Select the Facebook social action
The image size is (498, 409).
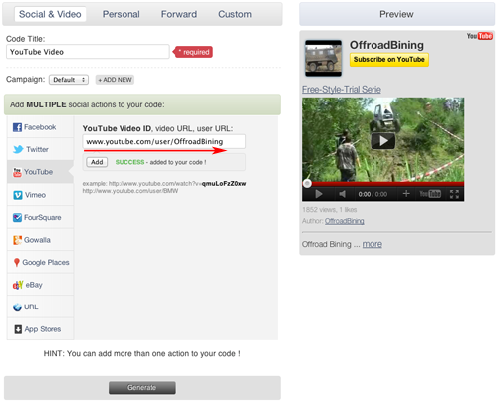pos(40,127)
